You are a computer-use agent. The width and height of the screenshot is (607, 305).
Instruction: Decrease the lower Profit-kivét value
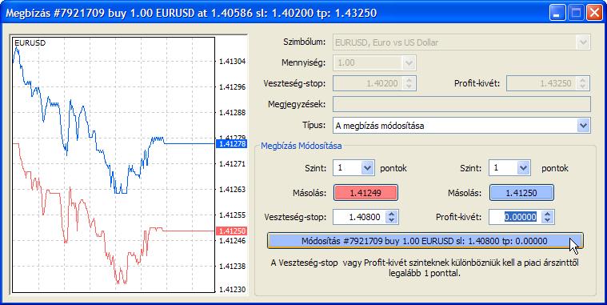click(547, 220)
